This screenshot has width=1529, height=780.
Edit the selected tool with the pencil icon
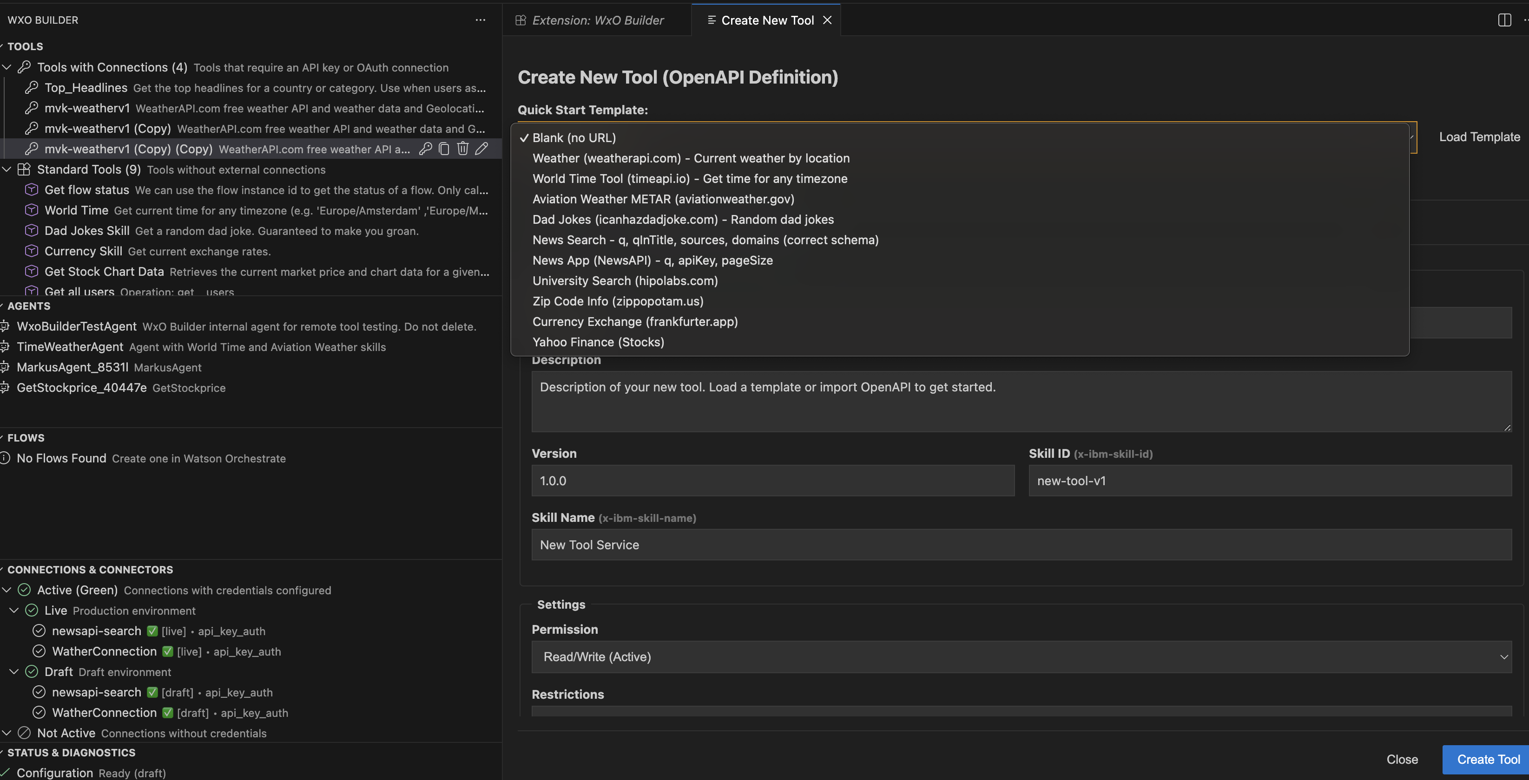[x=482, y=148]
